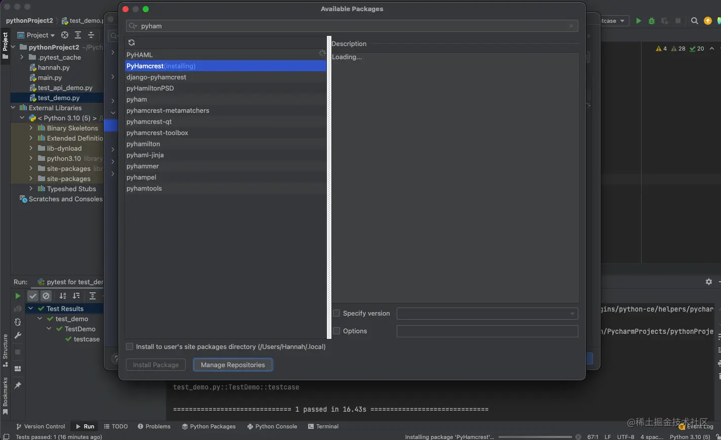Check Install to user's site packages directory
721x440 pixels.
coord(130,346)
